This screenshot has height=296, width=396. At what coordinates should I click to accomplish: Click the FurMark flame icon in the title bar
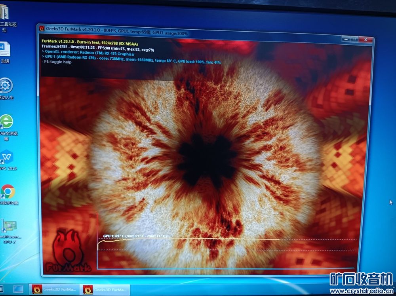coord(42,28)
